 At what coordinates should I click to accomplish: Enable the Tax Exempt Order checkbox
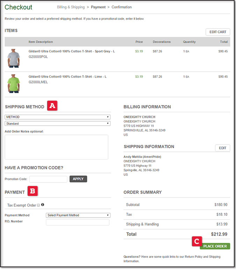(x=38, y=205)
